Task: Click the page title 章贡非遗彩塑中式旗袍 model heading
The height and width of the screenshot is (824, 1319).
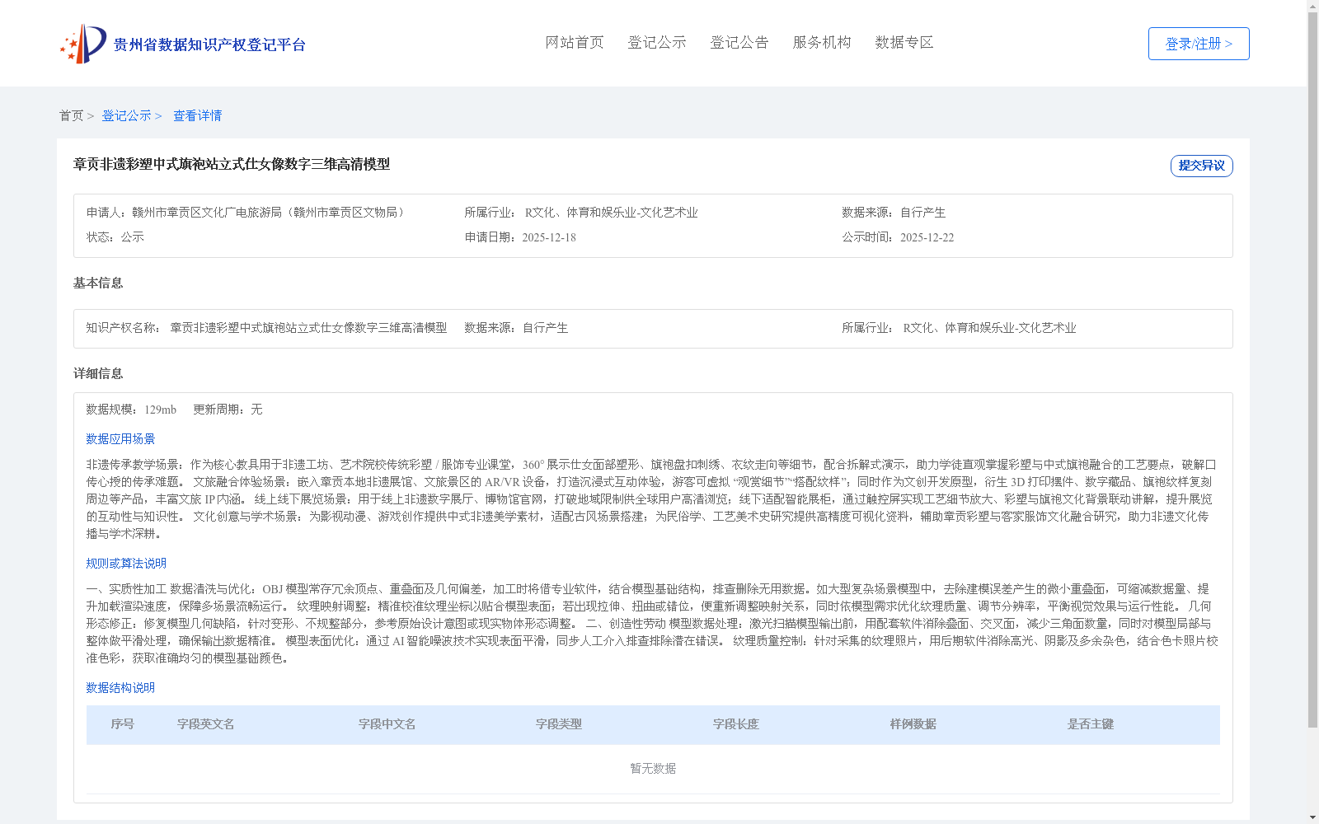Action: tap(232, 164)
